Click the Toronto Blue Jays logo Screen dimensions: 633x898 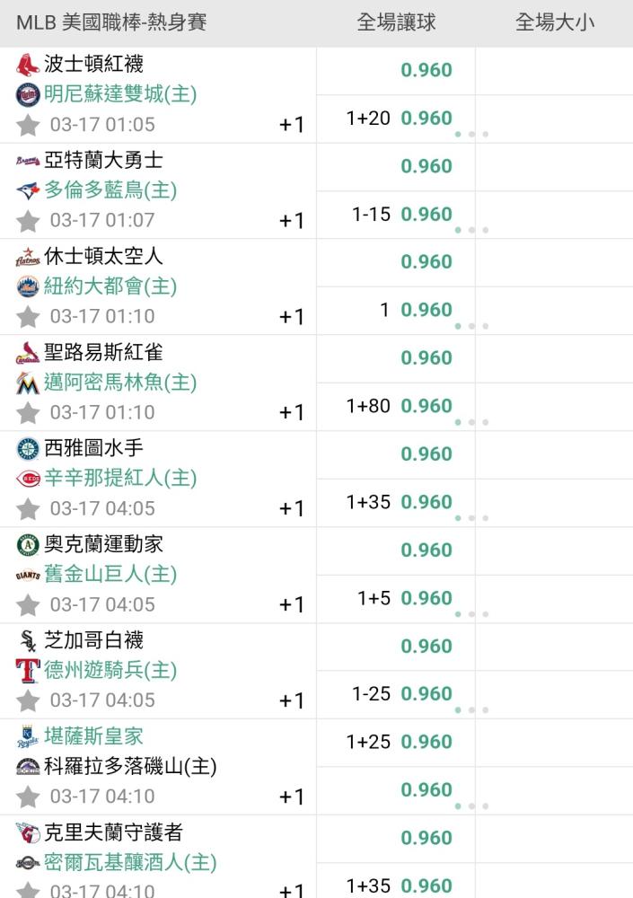[28, 190]
